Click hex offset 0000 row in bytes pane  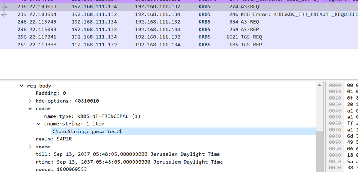pyautogui.click(x=335, y=86)
